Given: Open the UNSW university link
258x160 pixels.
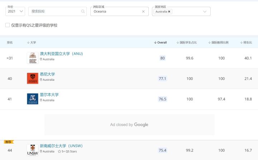Looking at the screenshot, I should [x=61, y=146].
